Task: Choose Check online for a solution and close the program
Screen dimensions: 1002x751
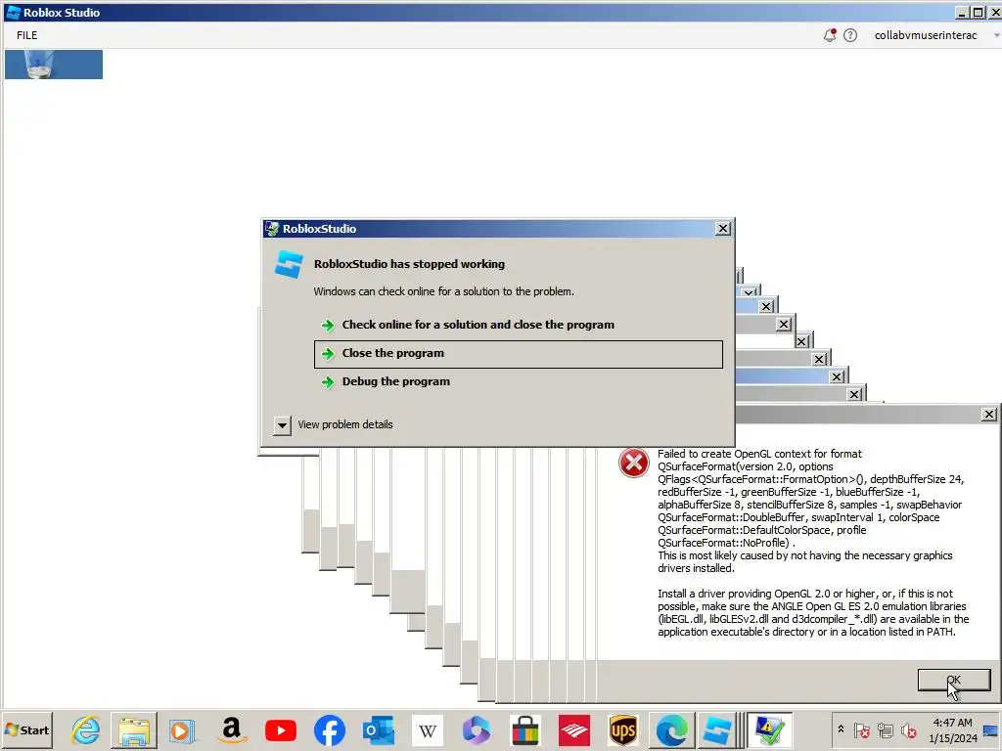Action: [x=519, y=325]
